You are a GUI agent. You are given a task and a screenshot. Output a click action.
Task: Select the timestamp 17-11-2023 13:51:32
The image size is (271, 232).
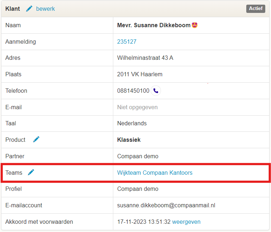point(144,222)
